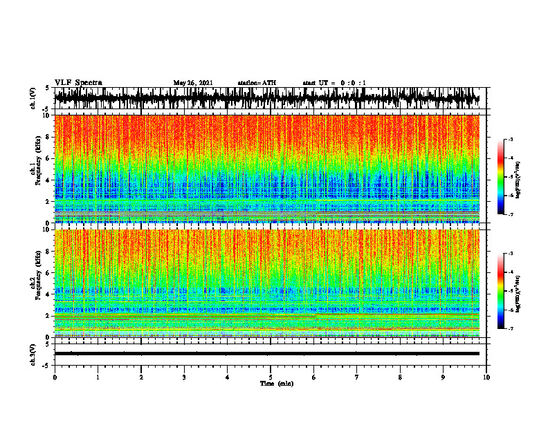Click tick label "4" on the Time axis
548x423 pixels.
(x=228, y=377)
